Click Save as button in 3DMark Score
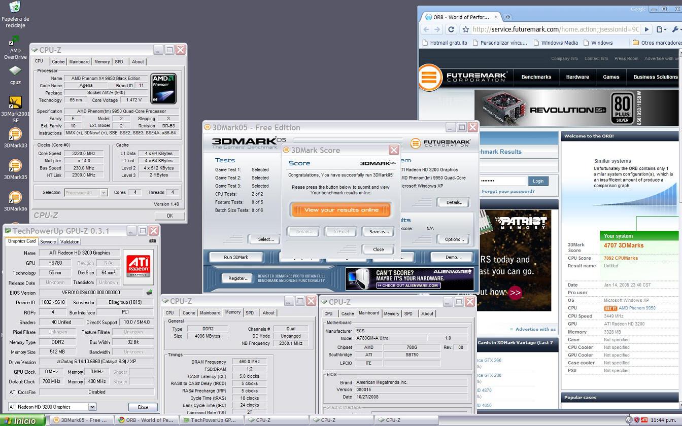 coord(379,232)
